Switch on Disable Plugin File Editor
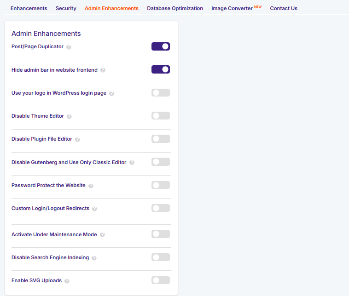This screenshot has width=349, height=296. coord(161,139)
